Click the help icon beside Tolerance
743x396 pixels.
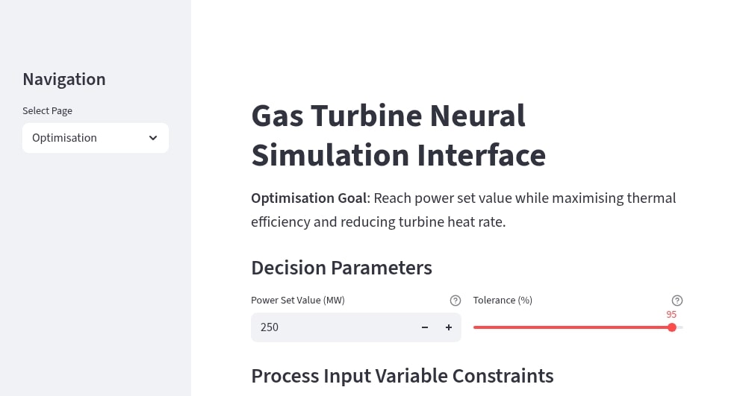pyautogui.click(x=677, y=301)
